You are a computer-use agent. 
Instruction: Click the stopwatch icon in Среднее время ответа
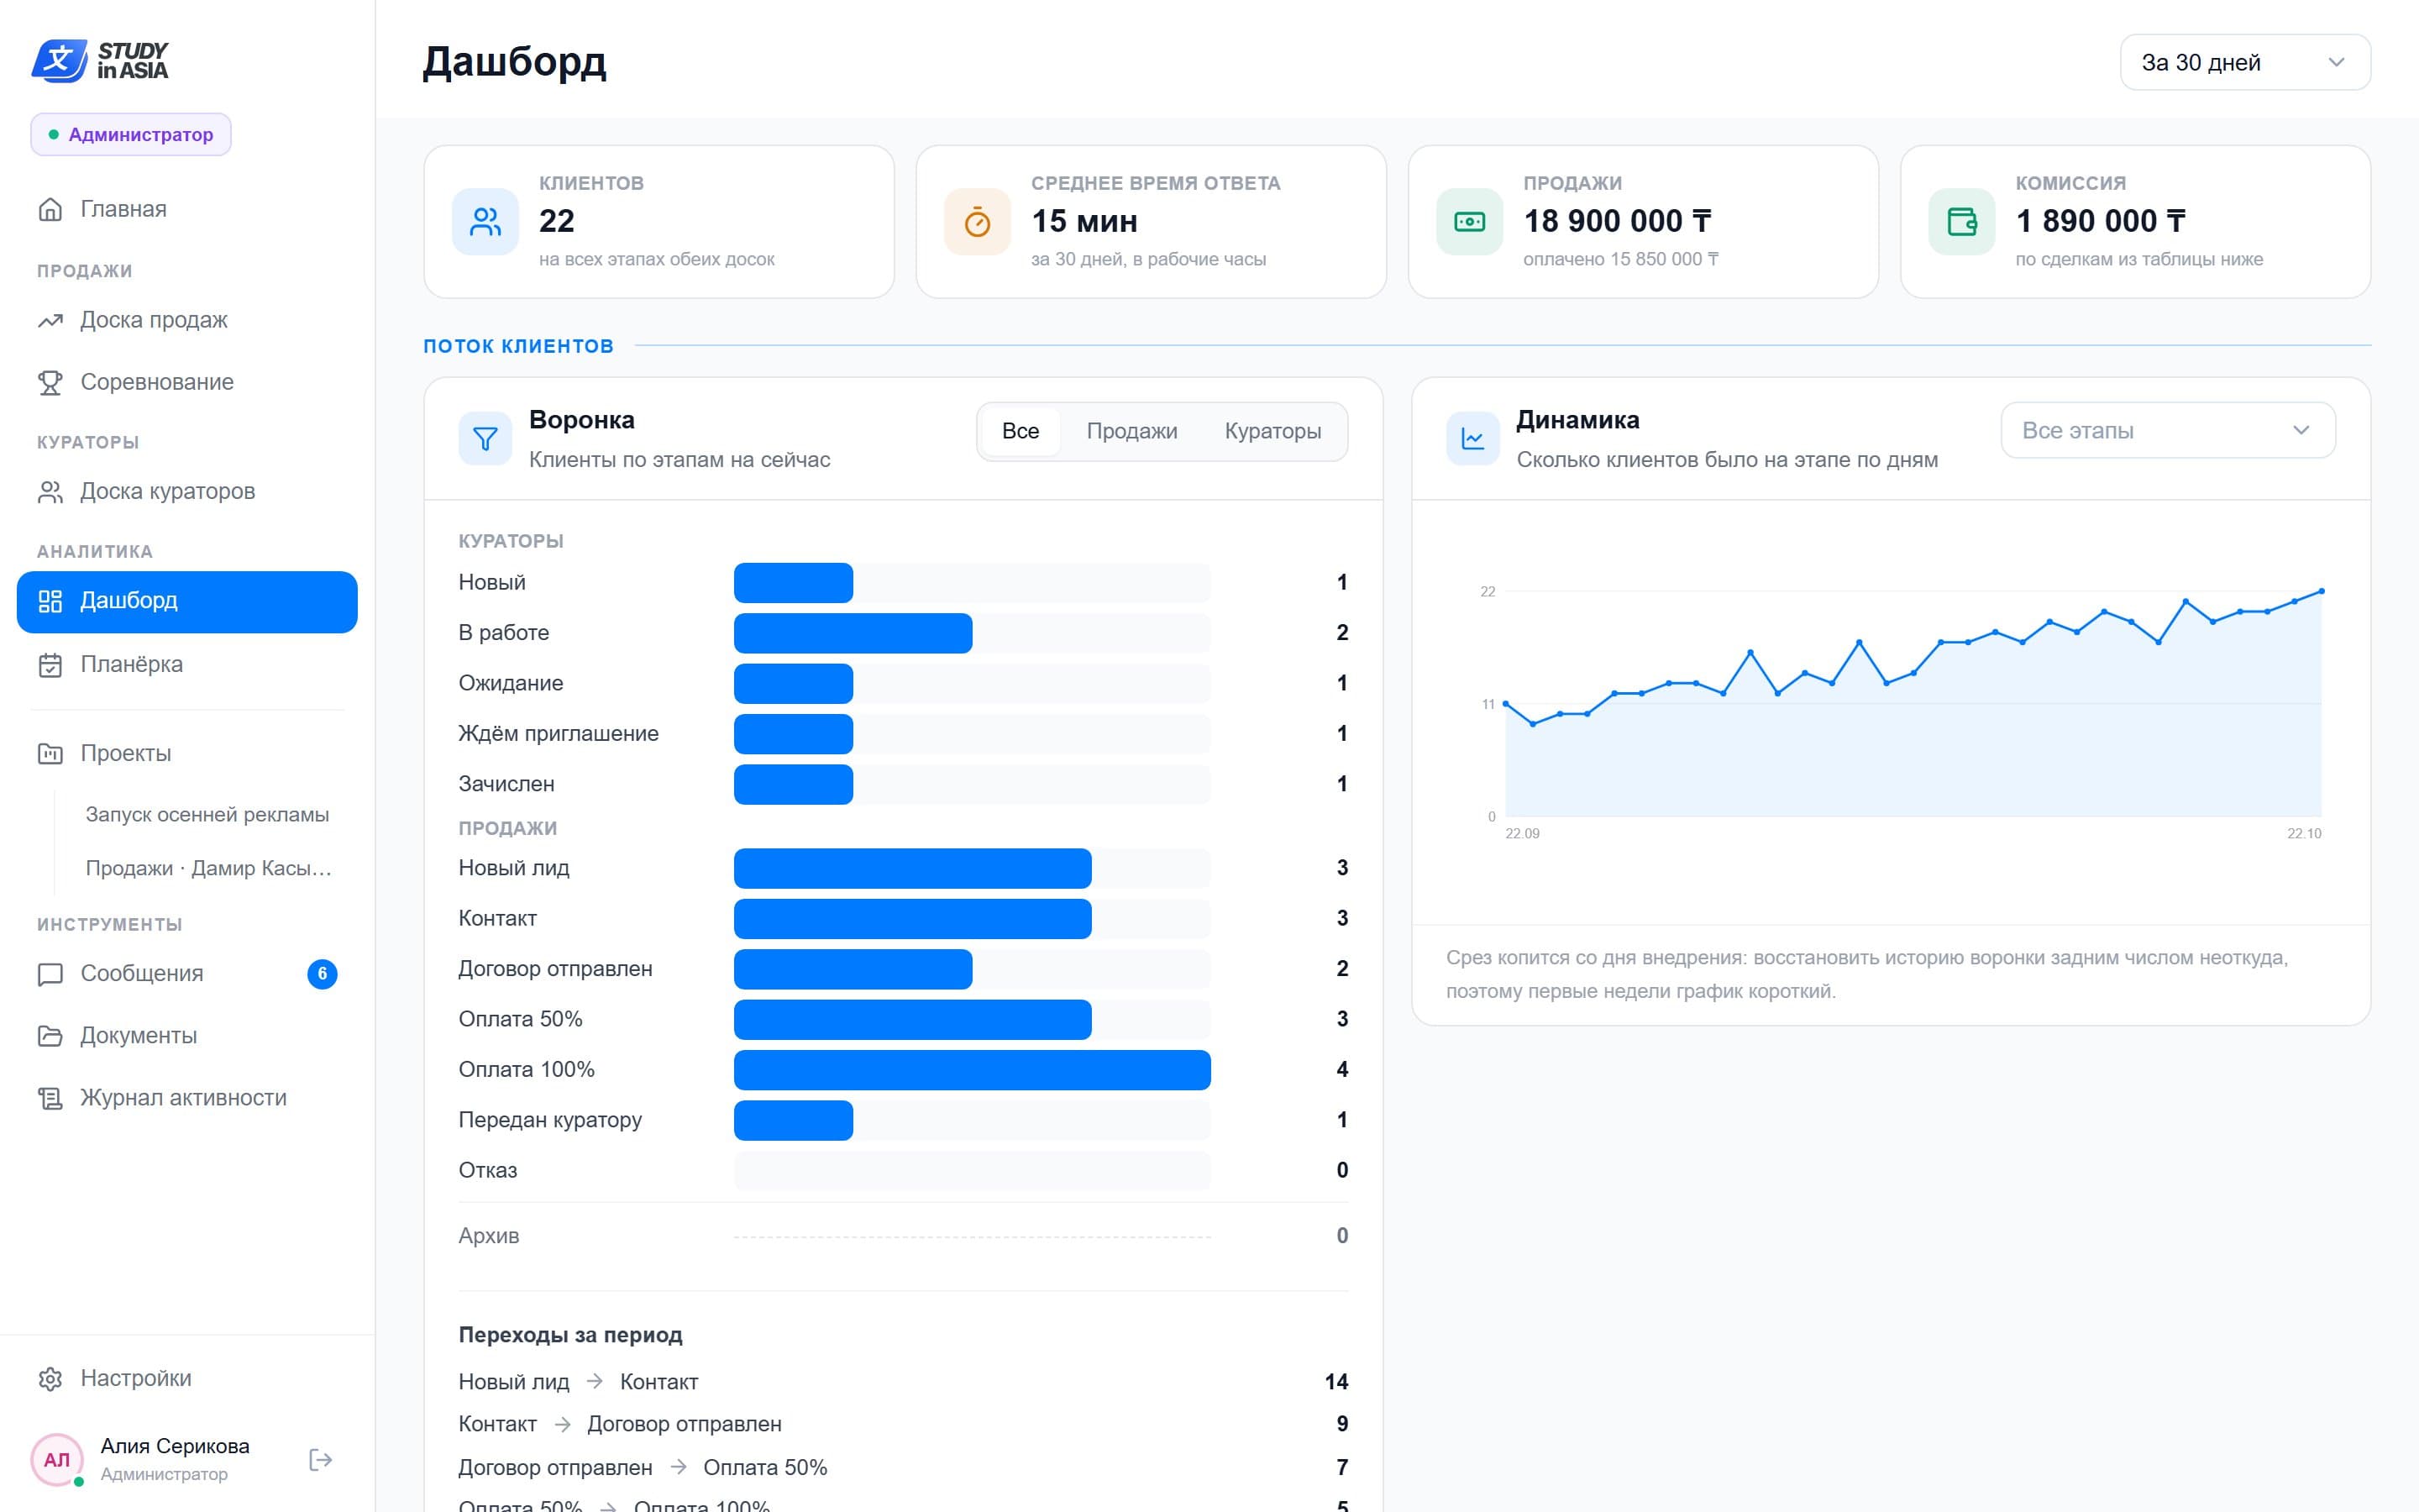point(978,222)
